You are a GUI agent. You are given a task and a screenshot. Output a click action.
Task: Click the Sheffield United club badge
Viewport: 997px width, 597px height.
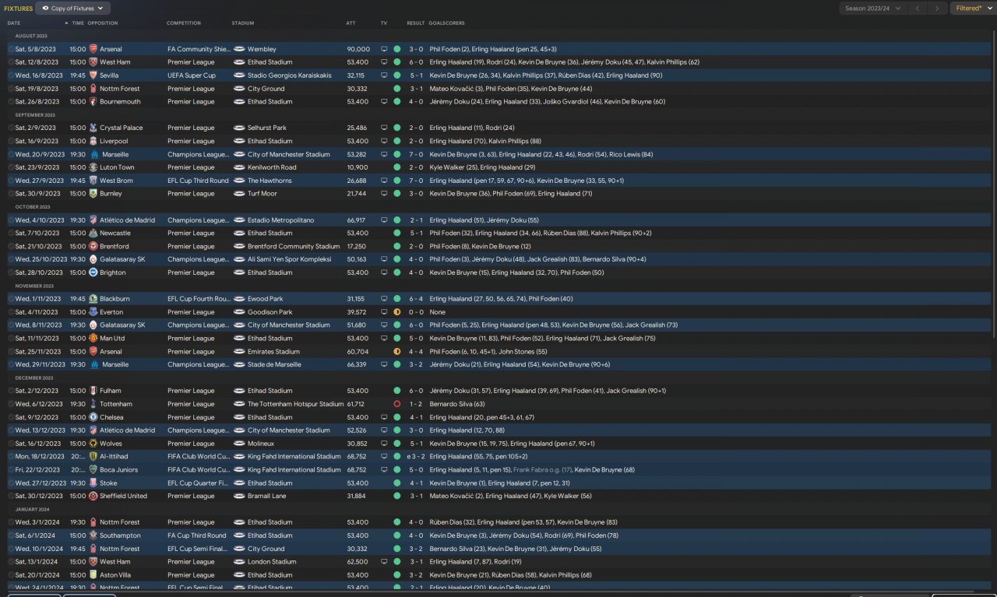(x=93, y=496)
